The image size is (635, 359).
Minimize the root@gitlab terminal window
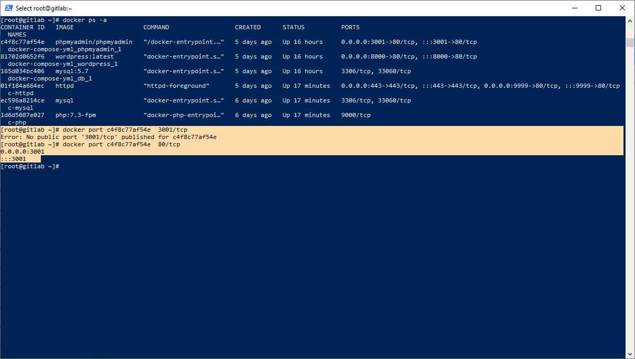[x=574, y=8]
